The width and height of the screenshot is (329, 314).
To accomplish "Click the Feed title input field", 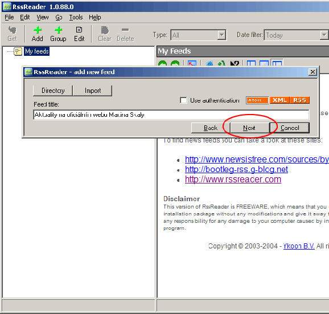I will point(171,115).
